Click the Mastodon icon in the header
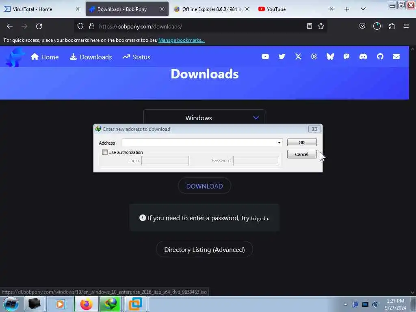This screenshot has width=416, height=312. [346, 56]
